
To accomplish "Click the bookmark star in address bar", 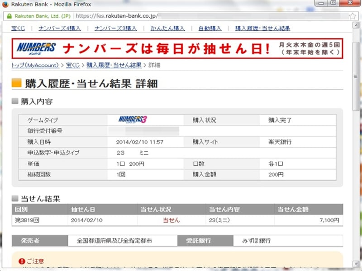I will click(352, 16).
